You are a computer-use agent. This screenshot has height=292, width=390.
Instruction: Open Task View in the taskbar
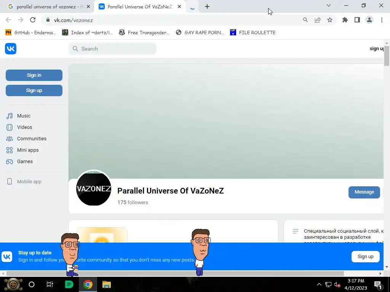tap(50, 284)
